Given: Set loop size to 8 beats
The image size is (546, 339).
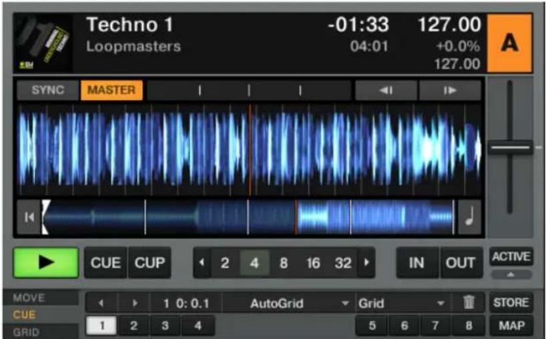Looking at the screenshot, I should (284, 263).
